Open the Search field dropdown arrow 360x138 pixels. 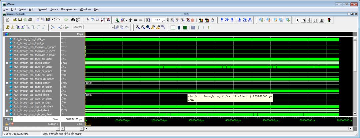(x=113, y=27)
